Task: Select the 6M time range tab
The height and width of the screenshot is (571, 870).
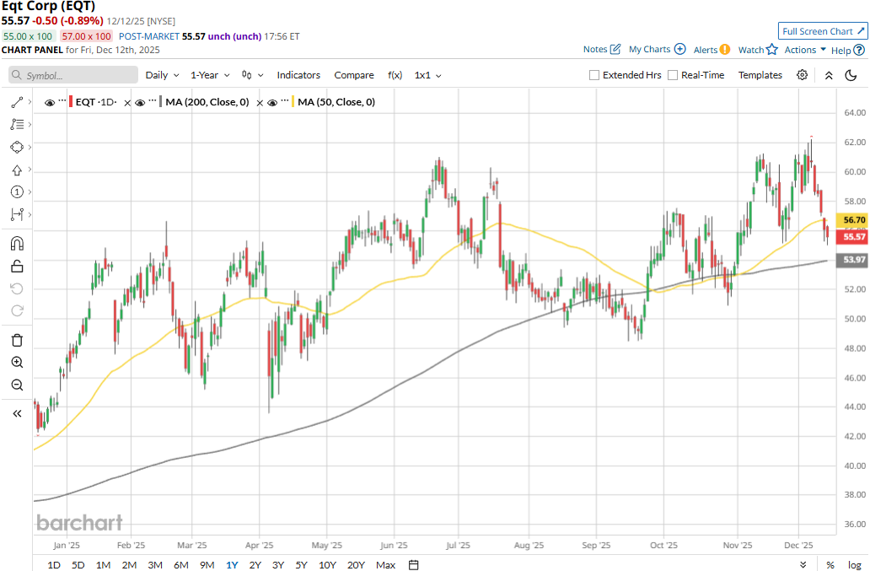Action: coord(180,564)
